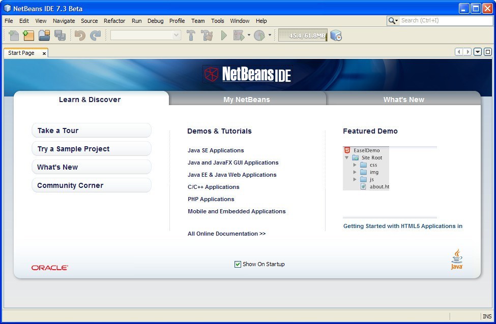Open Java and JavaFX GUI Applications link

pos(233,163)
